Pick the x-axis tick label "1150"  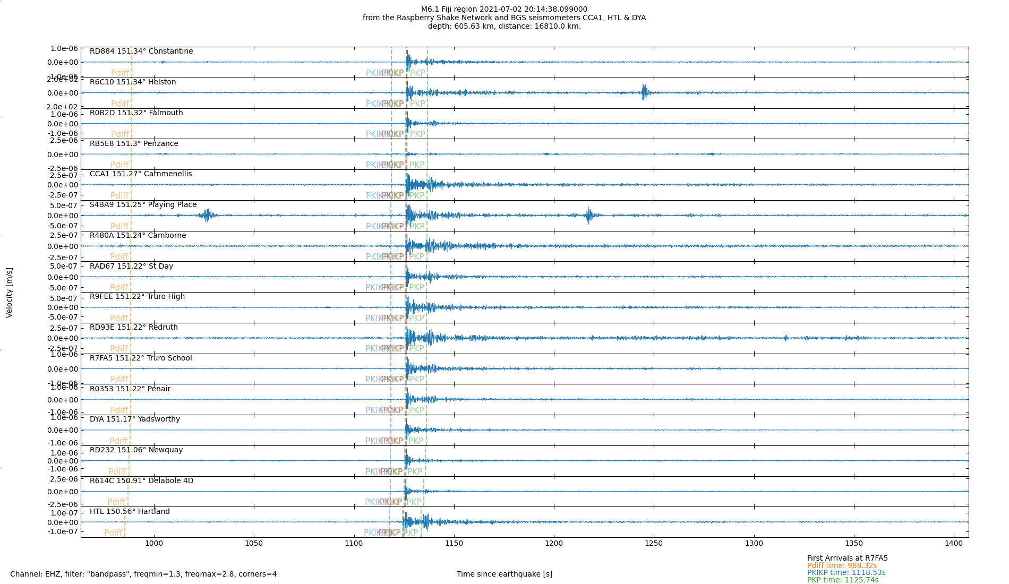[x=454, y=543]
